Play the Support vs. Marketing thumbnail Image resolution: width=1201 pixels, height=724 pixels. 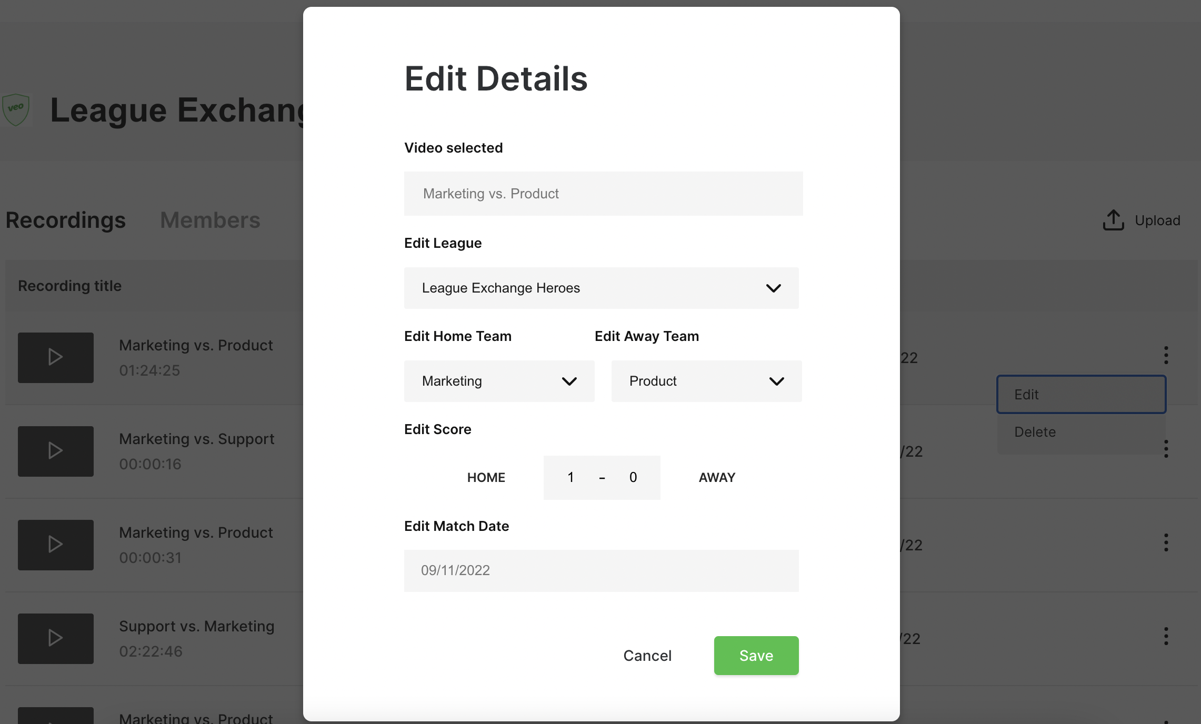(56, 638)
